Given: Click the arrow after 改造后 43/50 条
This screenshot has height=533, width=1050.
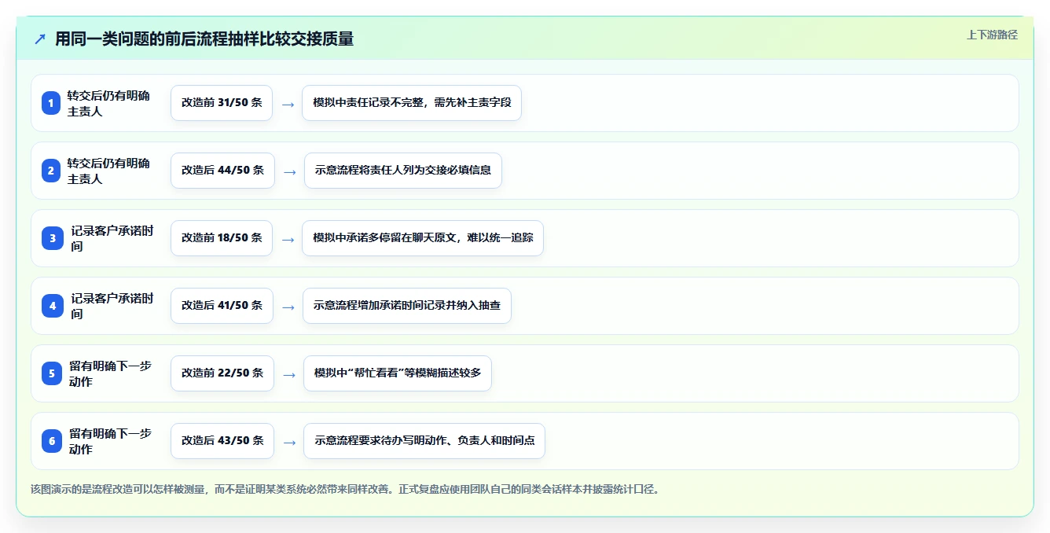Looking at the screenshot, I should click(x=289, y=442).
